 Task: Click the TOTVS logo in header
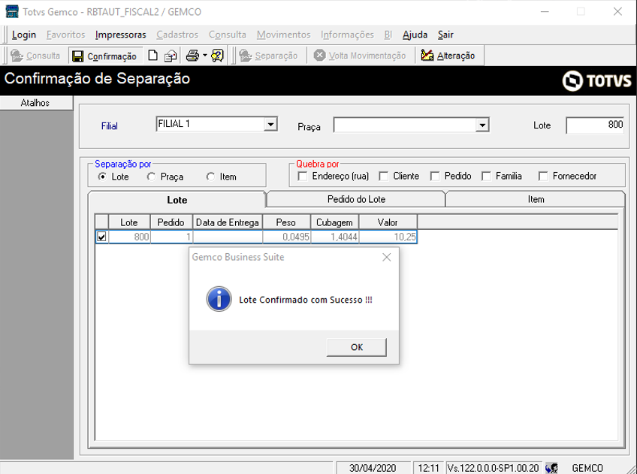pos(596,80)
